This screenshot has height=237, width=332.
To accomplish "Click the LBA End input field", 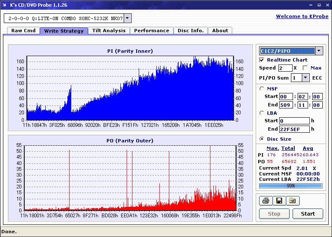I will (x=294, y=129).
